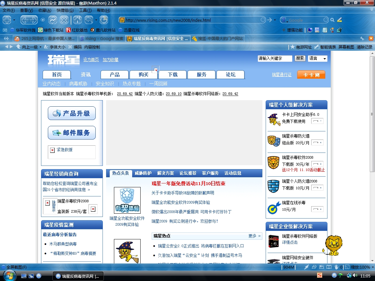Viewport: 375px width, 281px height.
Task: Click the split screen icon in status bar
Action: [x=347, y=267]
